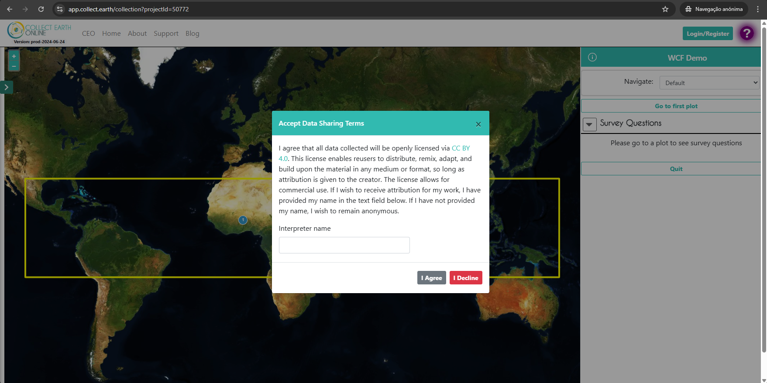Collapse the Survey Questions section arrow
The height and width of the screenshot is (383, 767).
pyautogui.click(x=589, y=124)
